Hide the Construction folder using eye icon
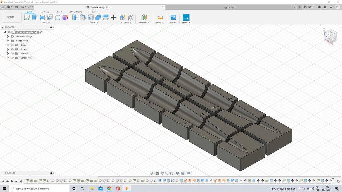 [x=12, y=58]
